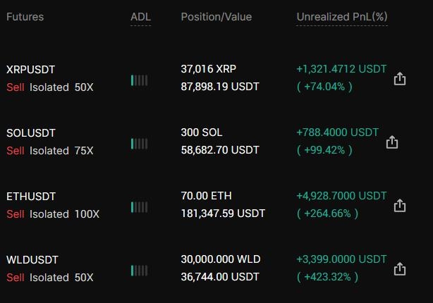
Task: Open the ADL column header tooltip
Action: tap(141, 17)
